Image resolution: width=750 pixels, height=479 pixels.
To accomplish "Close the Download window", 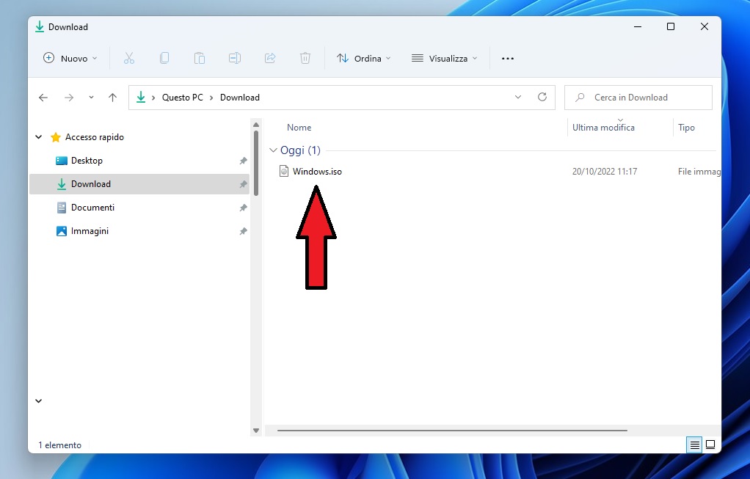I will [x=704, y=26].
